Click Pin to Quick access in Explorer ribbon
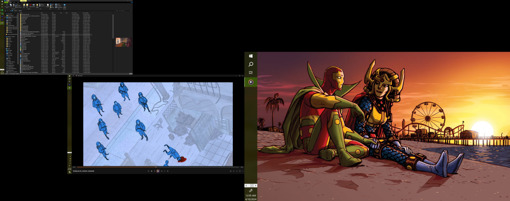This screenshot has width=510, height=201. 7,6
